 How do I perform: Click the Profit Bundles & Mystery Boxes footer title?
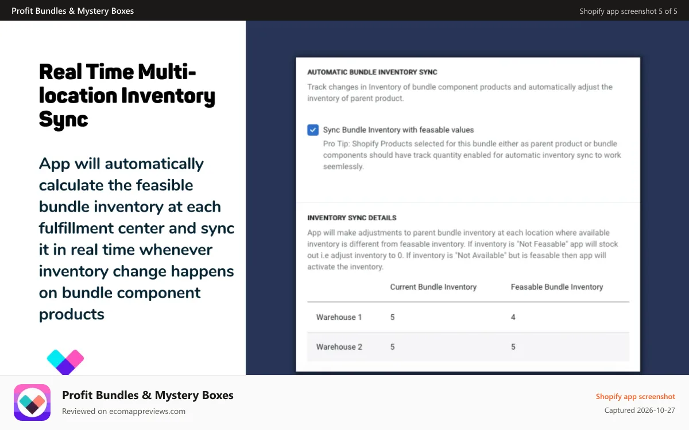coord(148,395)
